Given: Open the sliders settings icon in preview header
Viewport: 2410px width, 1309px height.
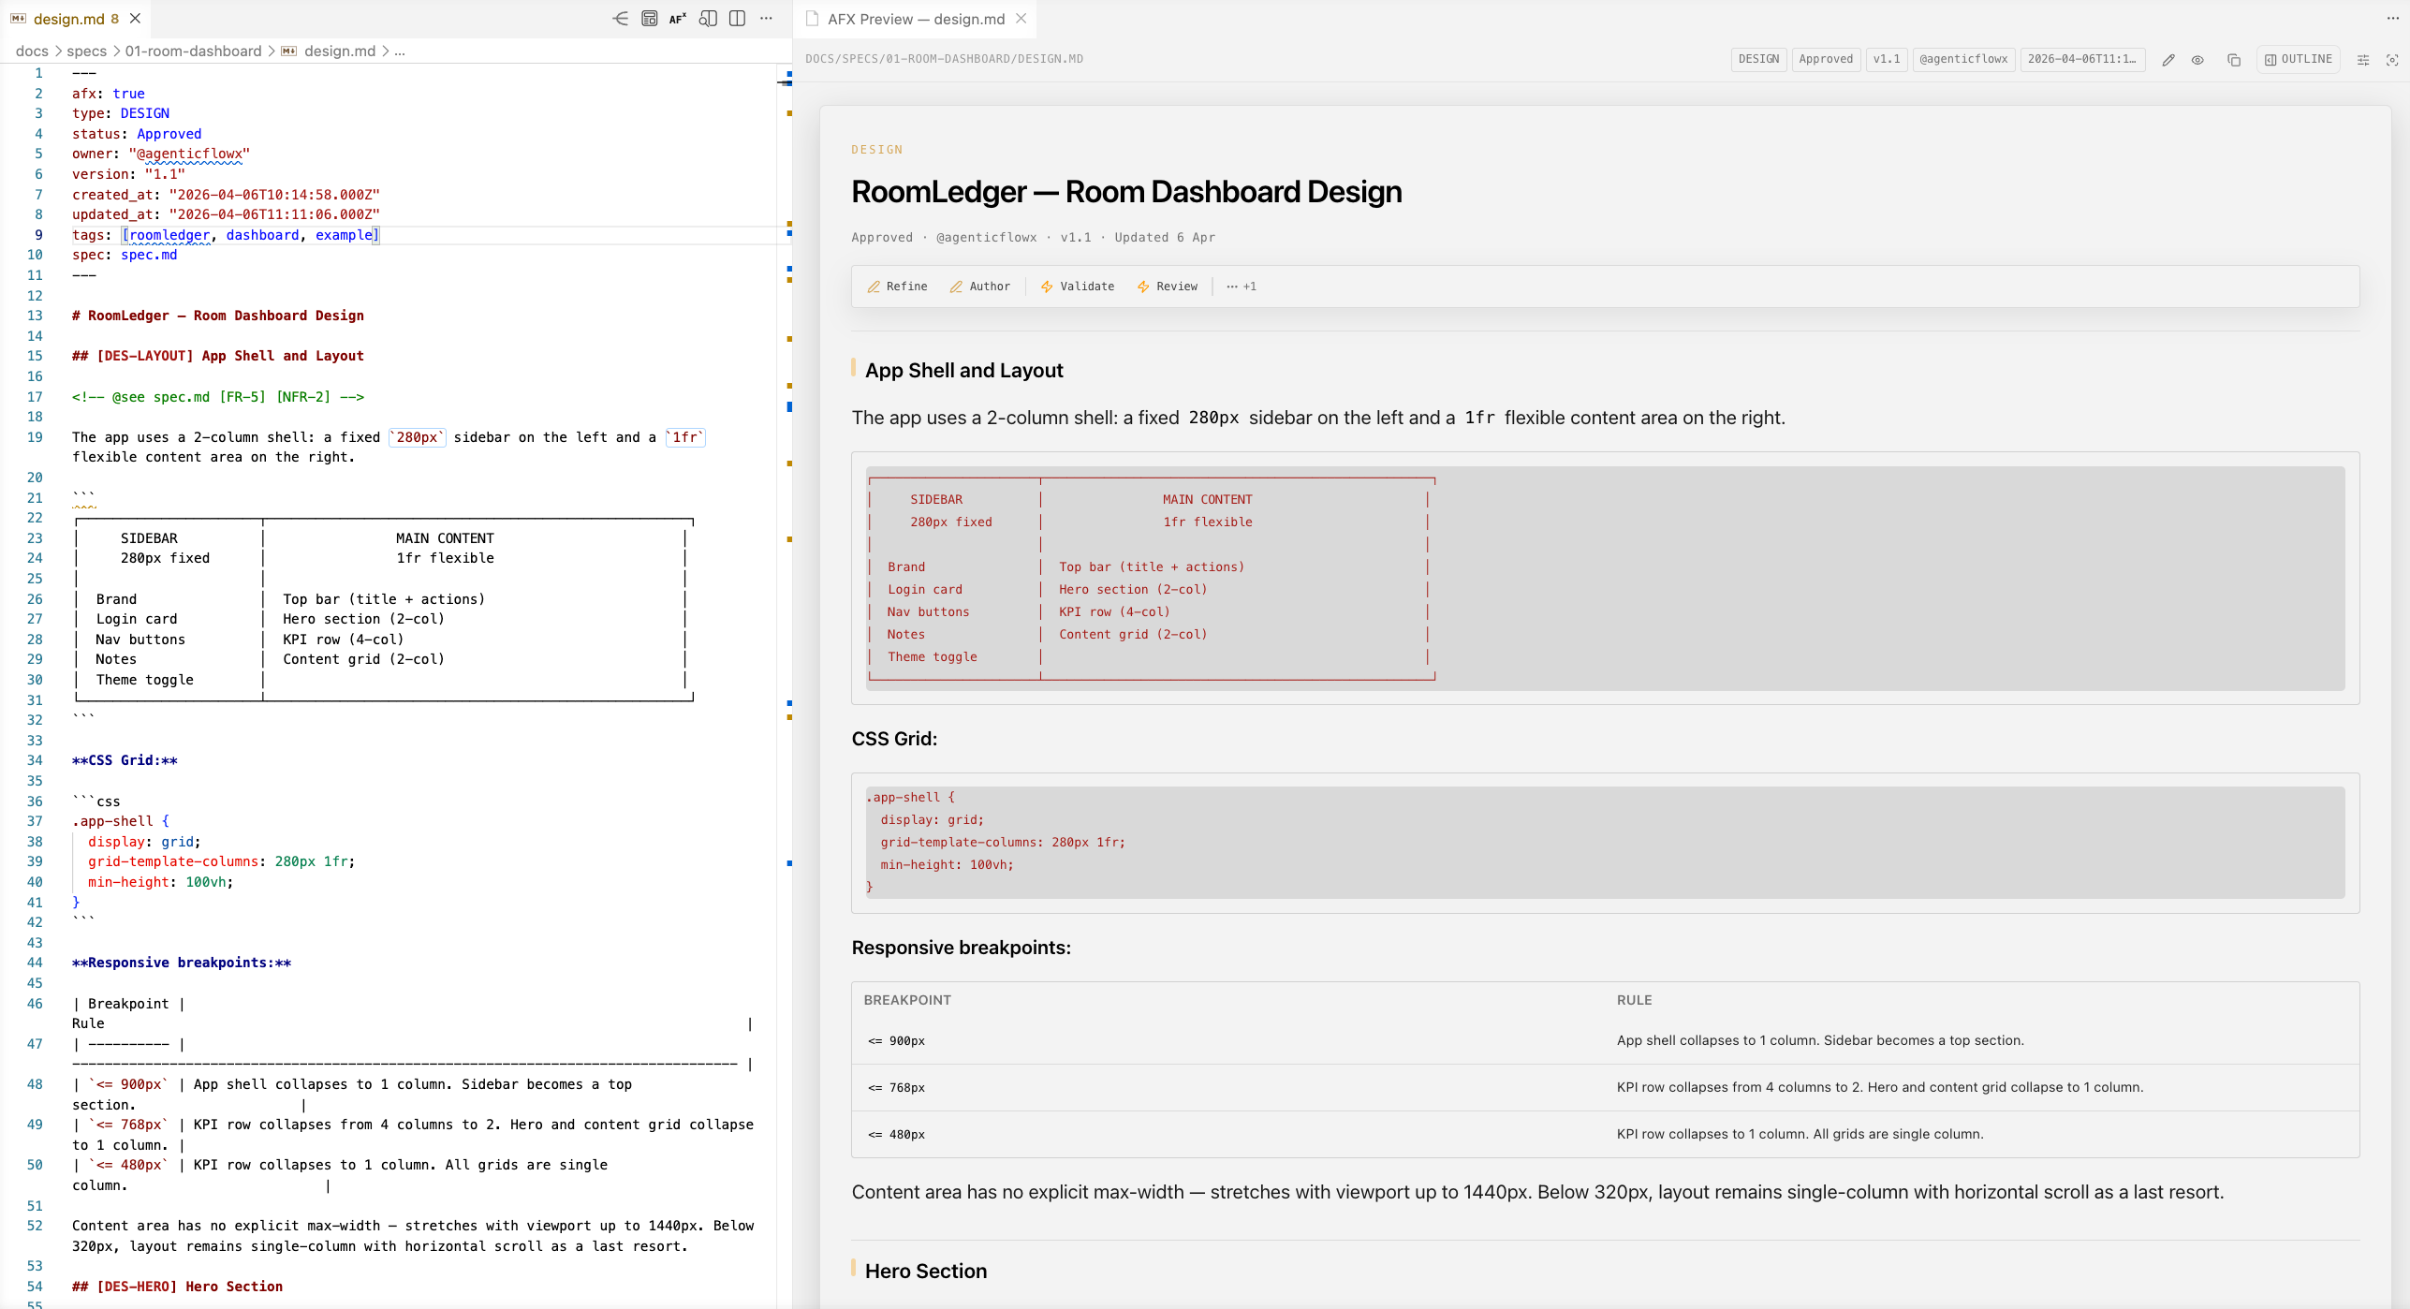Looking at the screenshot, I should point(2362,59).
